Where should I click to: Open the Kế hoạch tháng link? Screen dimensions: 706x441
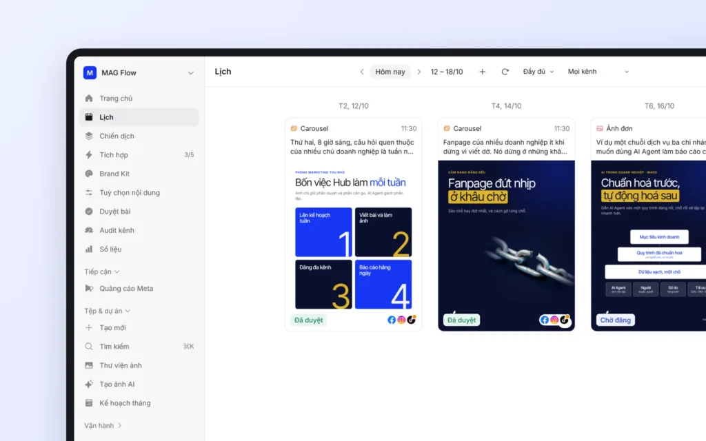click(x=139, y=403)
